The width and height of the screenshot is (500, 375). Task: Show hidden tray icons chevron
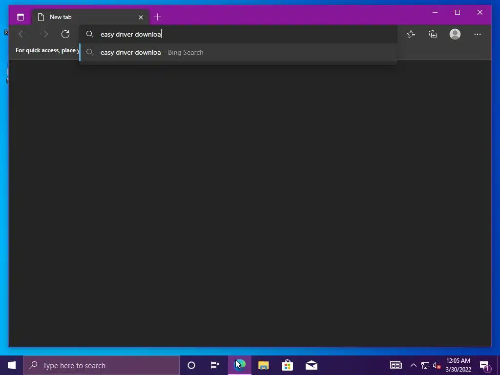[x=413, y=365]
